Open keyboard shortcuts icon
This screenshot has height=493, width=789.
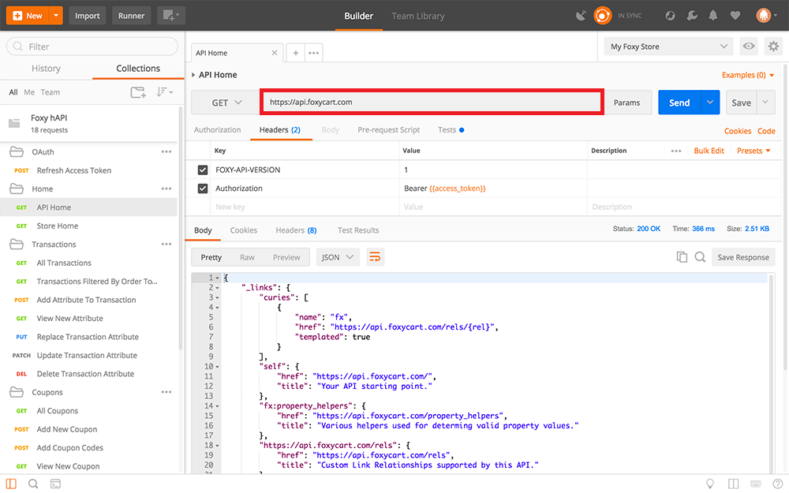[x=756, y=484]
